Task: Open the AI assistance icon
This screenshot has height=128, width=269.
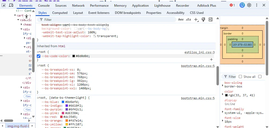Action: [242, 5]
